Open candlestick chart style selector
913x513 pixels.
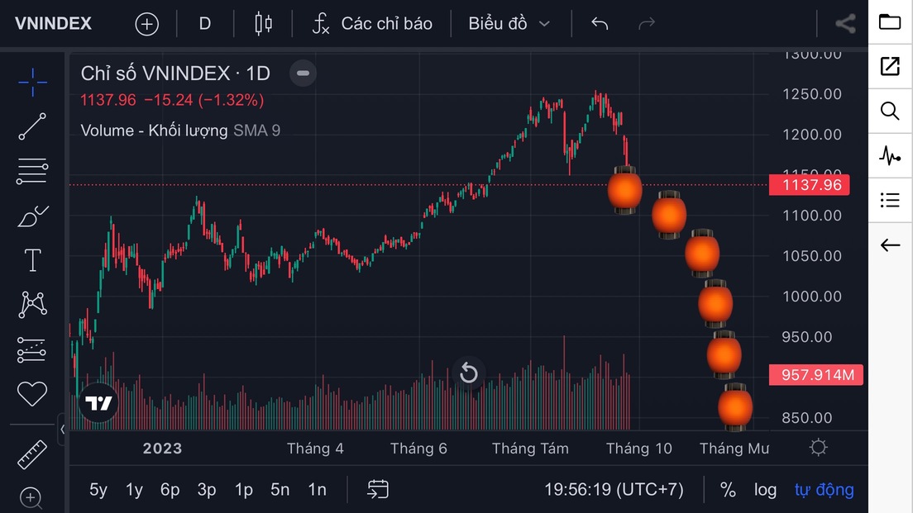(x=264, y=24)
